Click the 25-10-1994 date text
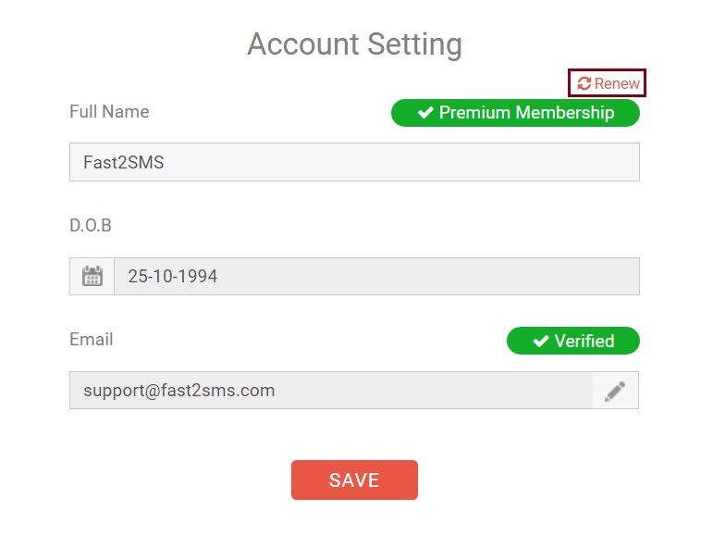This screenshot has width=713, height=536. pyautogui.click(x=172, y=276)
